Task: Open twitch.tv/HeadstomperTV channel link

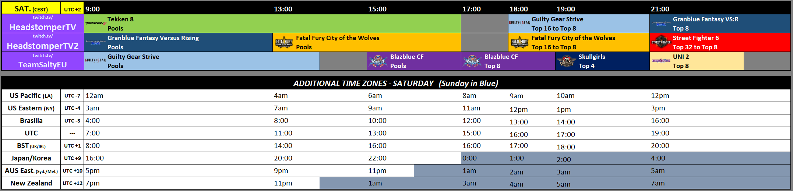Action: click(x=43, y=24)
